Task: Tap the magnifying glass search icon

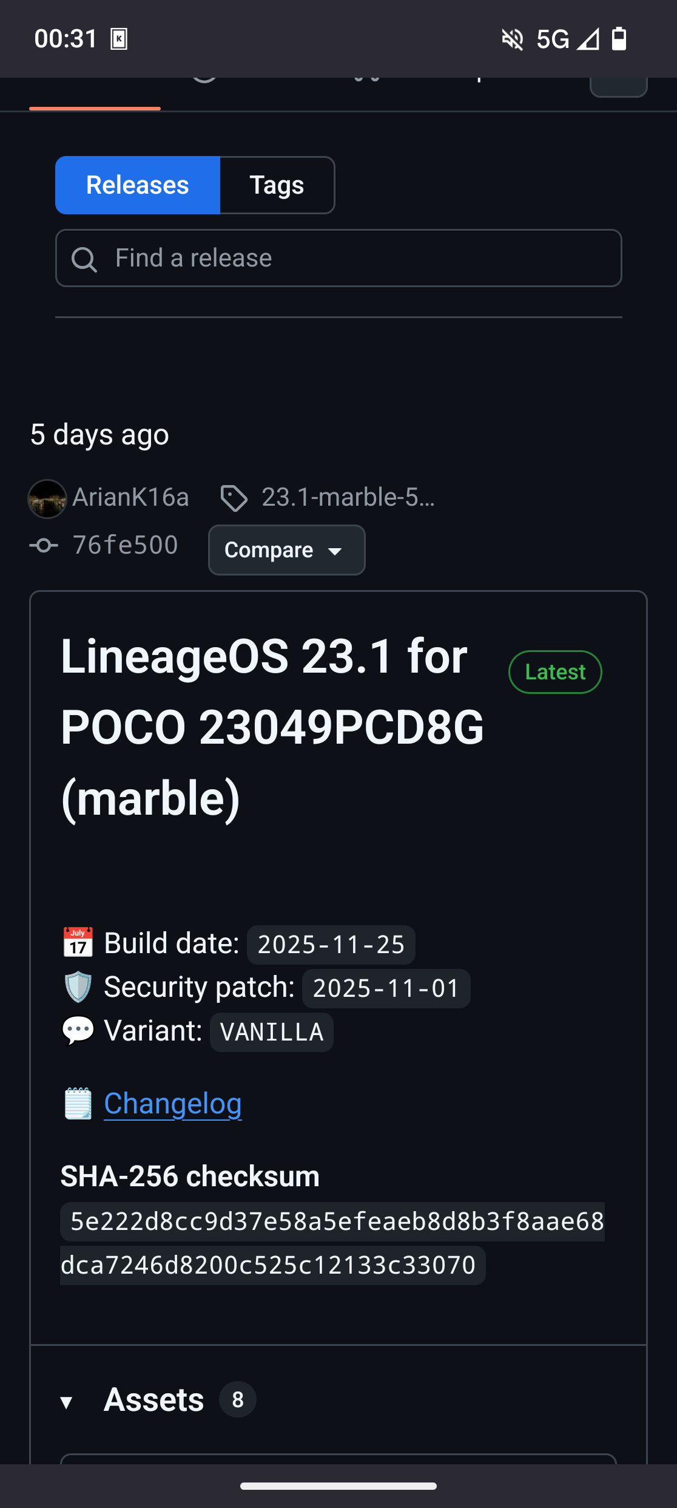Action: 84,259
